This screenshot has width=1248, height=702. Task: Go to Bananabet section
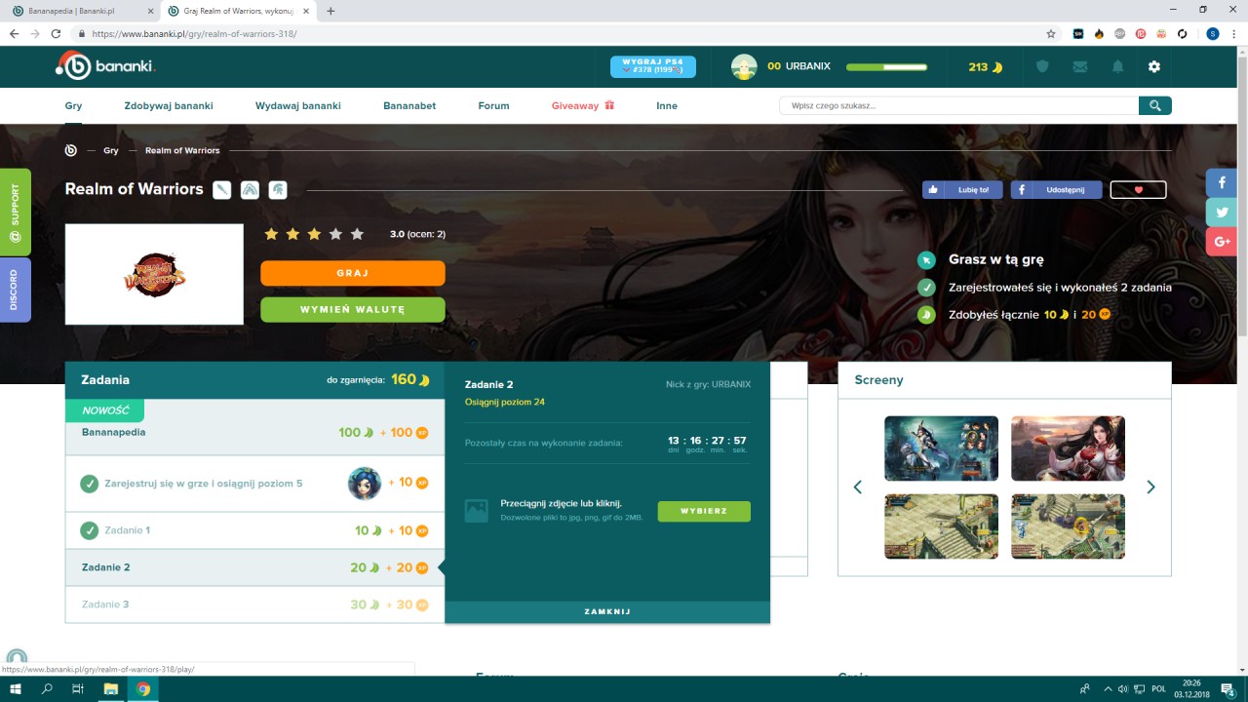(x=409, y=105)
